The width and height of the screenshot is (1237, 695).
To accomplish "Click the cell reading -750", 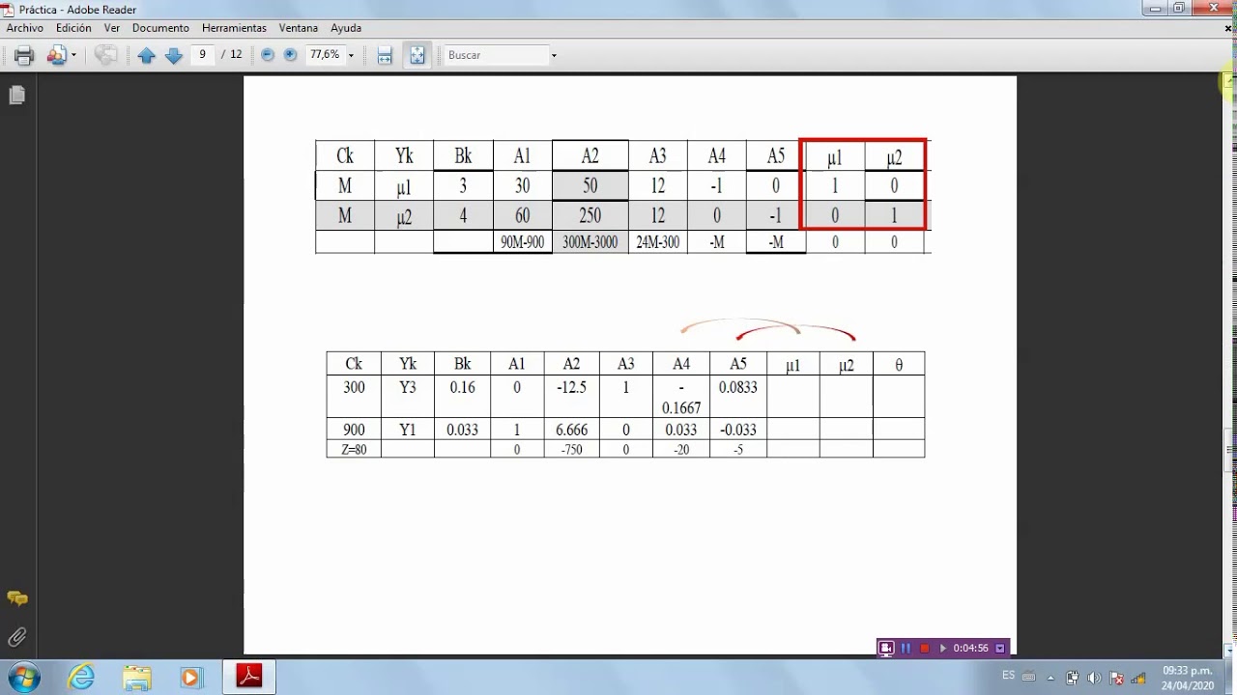I will click(x=571, y=449).
